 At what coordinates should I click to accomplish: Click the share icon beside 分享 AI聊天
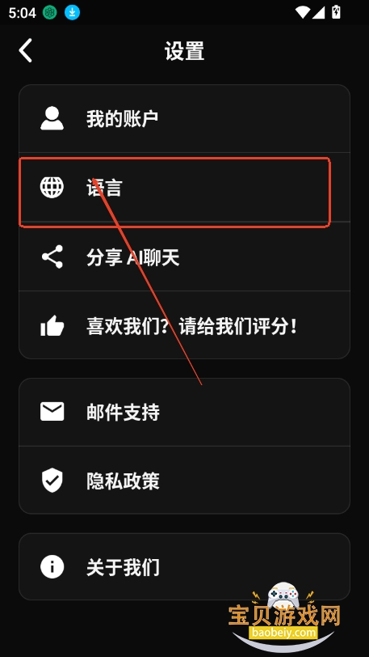click(52, 256)
